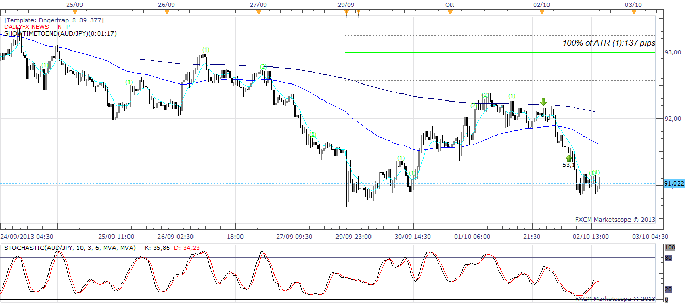The height and width of the screenshot is (303, 693).
Task: Click the orange marker under 26/09
Action: tap(167, 12)
